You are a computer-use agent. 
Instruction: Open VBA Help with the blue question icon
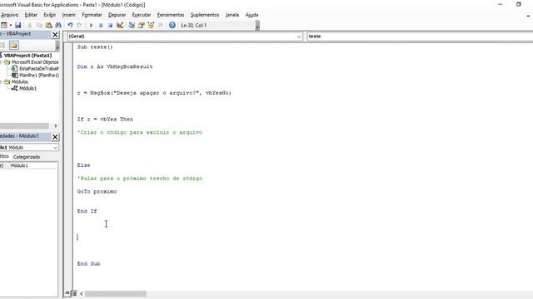(172, 26)
